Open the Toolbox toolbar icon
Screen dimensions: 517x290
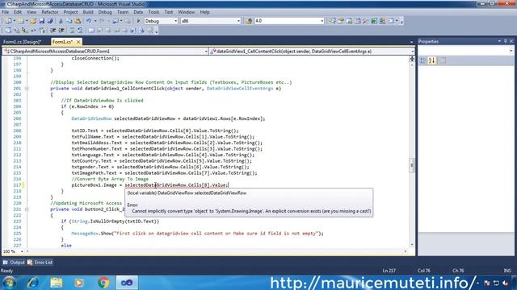point(366,21)
